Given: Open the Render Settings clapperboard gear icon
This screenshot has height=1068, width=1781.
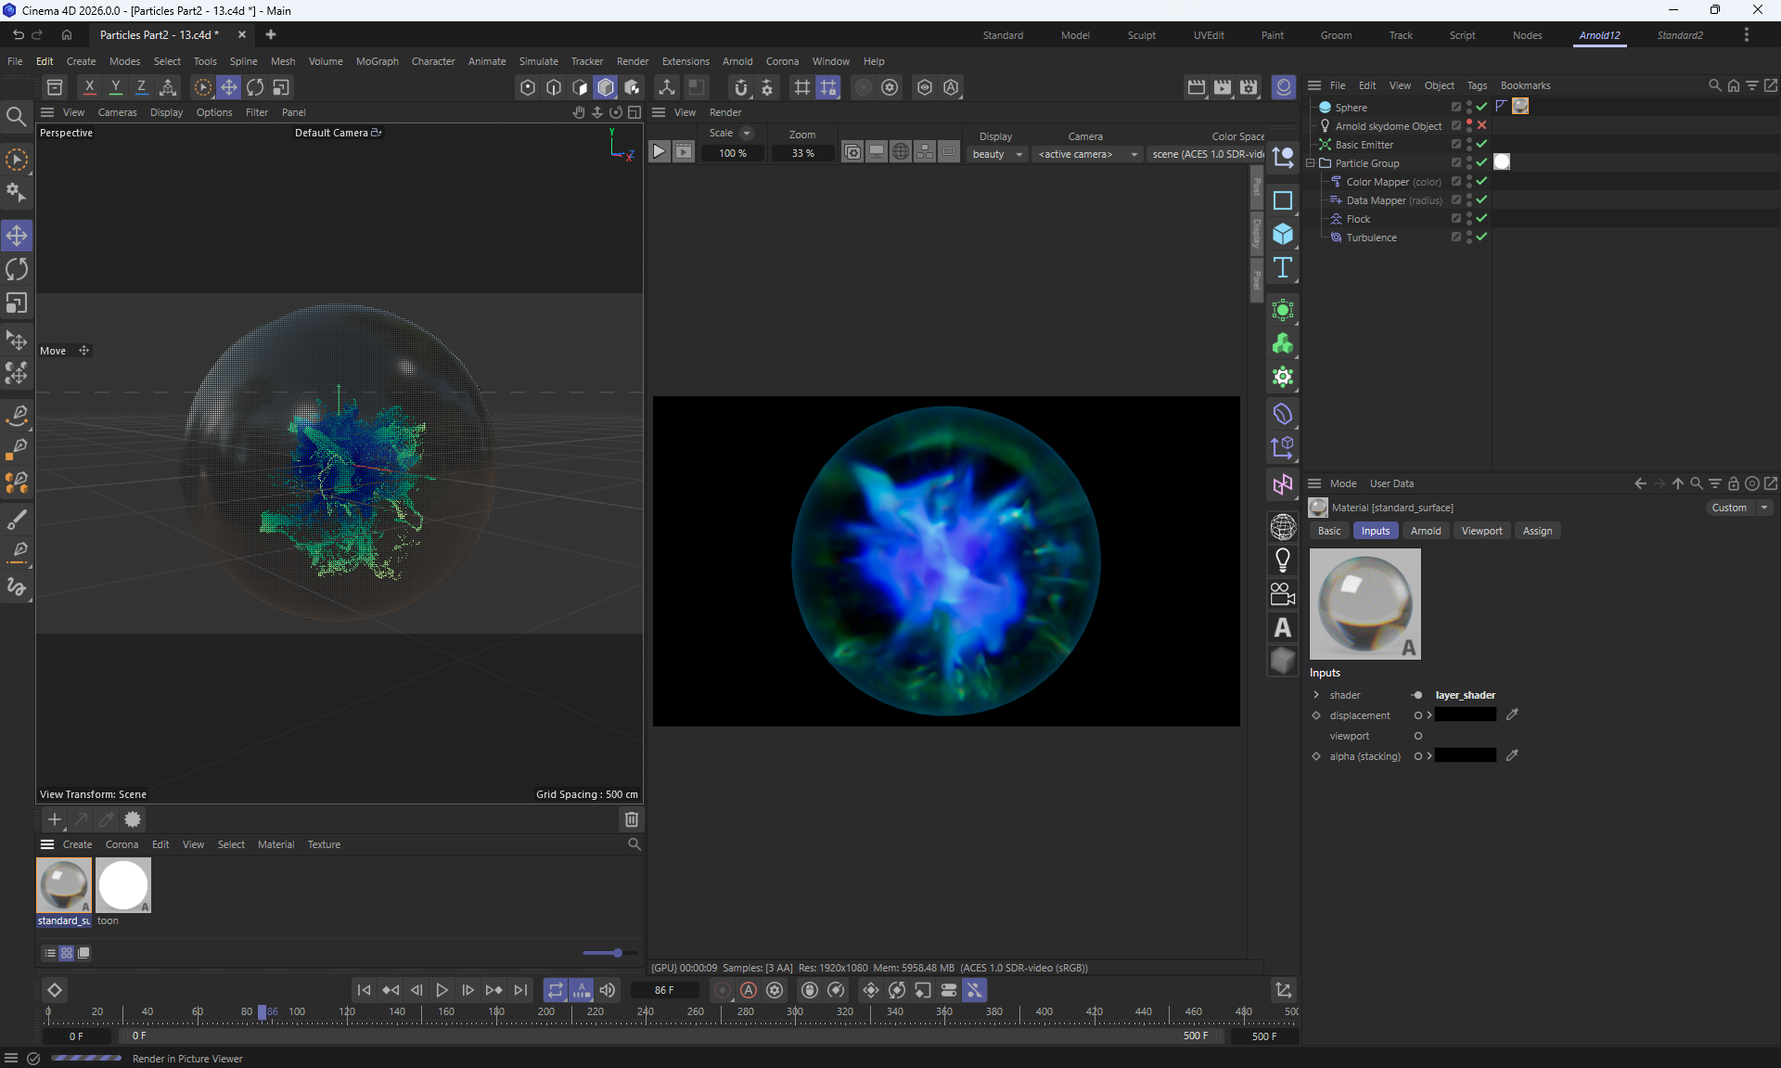Looking at the screenshot, I should pyautogui.click(x=1249, y=87).
